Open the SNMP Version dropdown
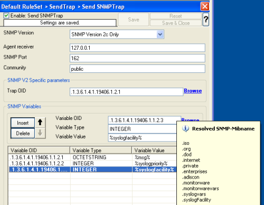 [160, 34]
